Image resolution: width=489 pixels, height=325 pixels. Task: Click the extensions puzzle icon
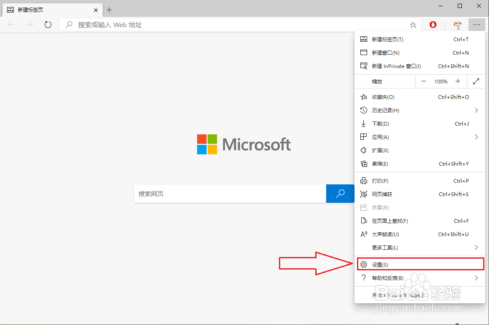[x=364, y=151]
